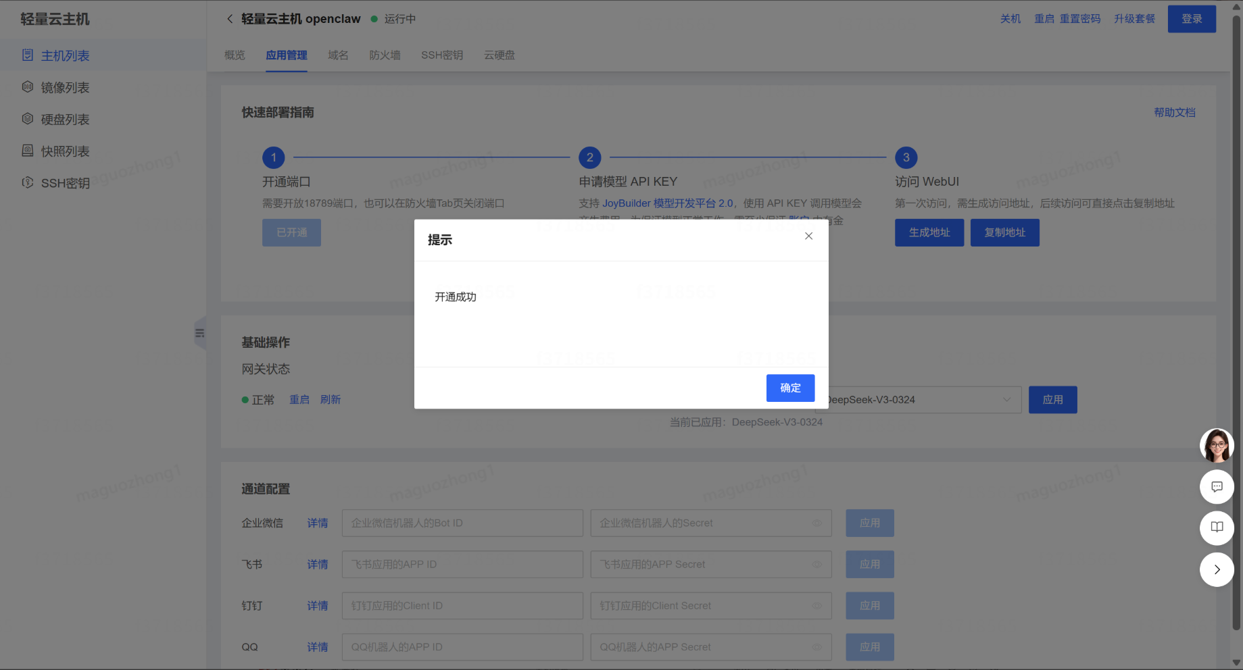
Task: Open the floating message chat icon
Action: [x=1217, y=487]
